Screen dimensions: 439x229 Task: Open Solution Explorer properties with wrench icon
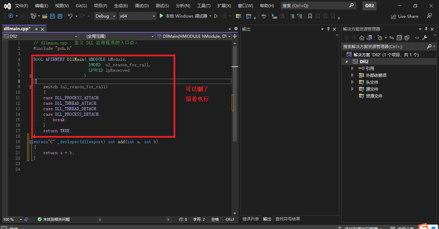pos(425,38)
